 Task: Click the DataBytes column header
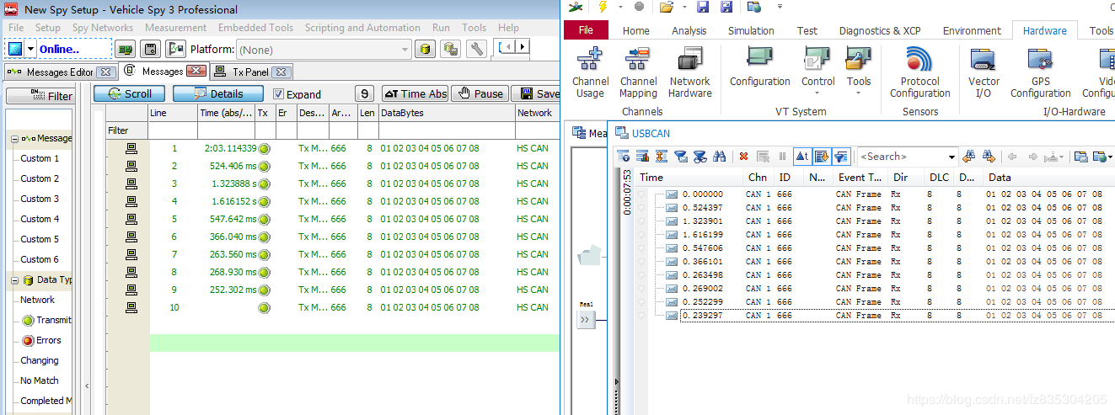pos(447,113)
